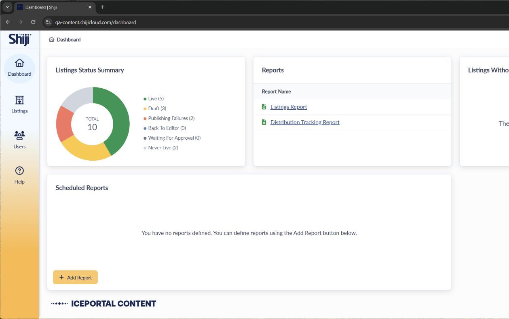The height and width of the screenshot is (319, 509).
Task: Click the Add Report button
Action: click(x=75, y=277)
